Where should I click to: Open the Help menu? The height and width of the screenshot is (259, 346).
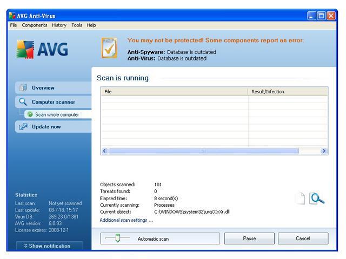(91, 25)
